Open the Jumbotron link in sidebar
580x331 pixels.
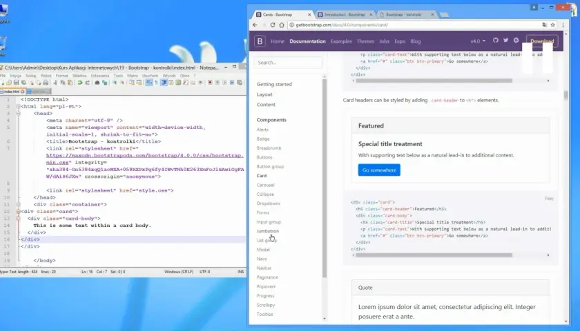[268, 231]
